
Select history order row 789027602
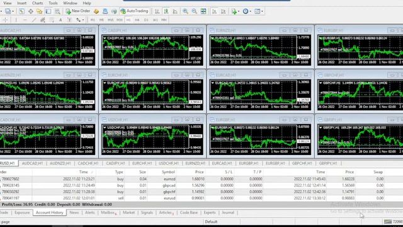click(201, 179)
